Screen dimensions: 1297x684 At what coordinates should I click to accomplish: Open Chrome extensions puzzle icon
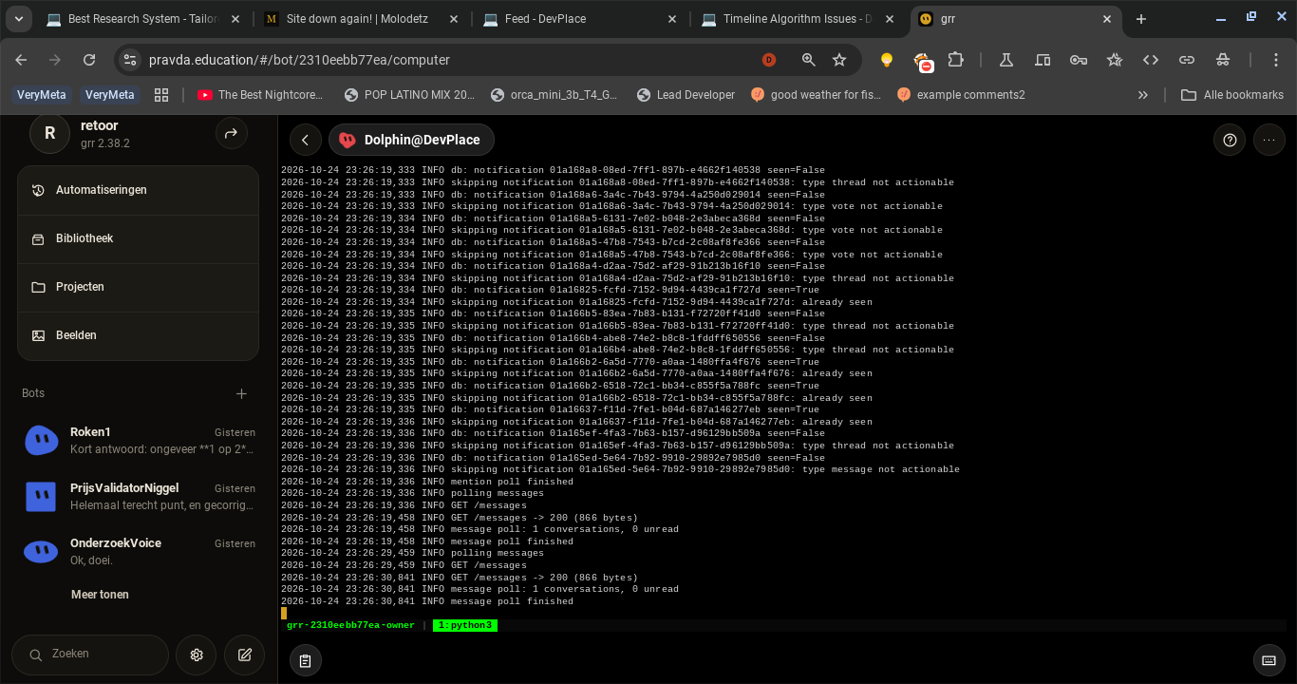point(956,60)
